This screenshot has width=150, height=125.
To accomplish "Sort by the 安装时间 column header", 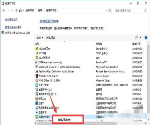I will tap(136, 44).
